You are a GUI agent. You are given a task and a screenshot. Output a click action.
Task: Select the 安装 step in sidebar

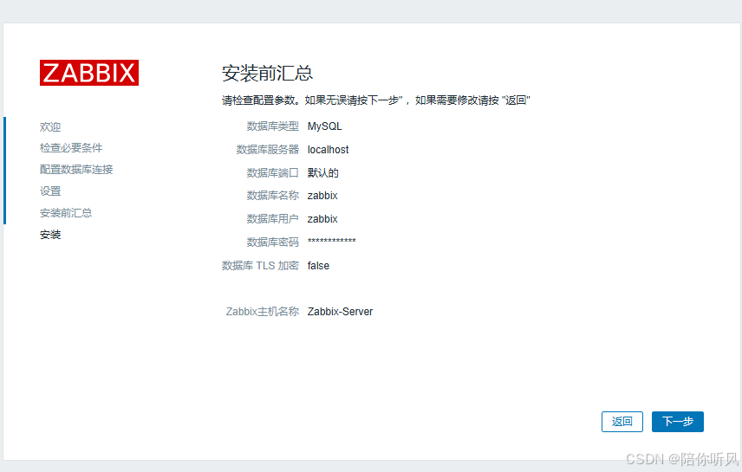tap(50, 235)
